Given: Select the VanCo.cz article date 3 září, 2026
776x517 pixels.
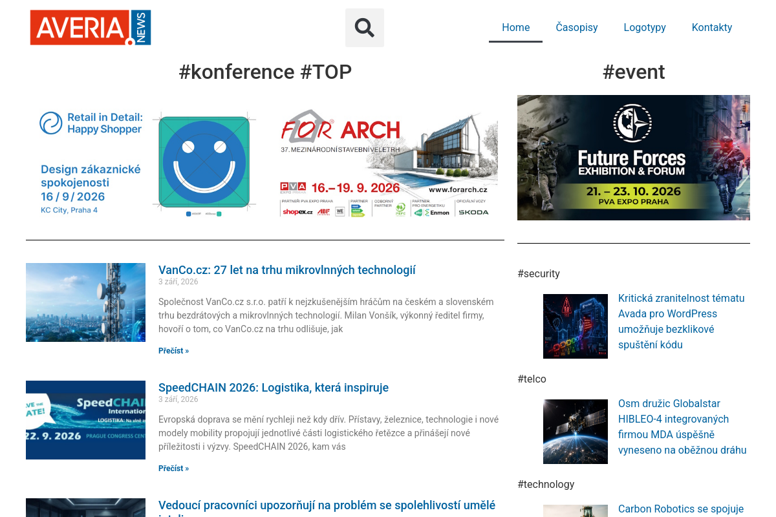Looking at the screenshot, I should [178, 282].
